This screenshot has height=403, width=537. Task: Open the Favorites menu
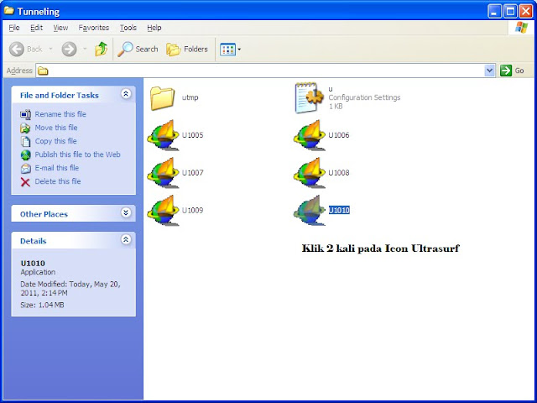tap(93, 28)
